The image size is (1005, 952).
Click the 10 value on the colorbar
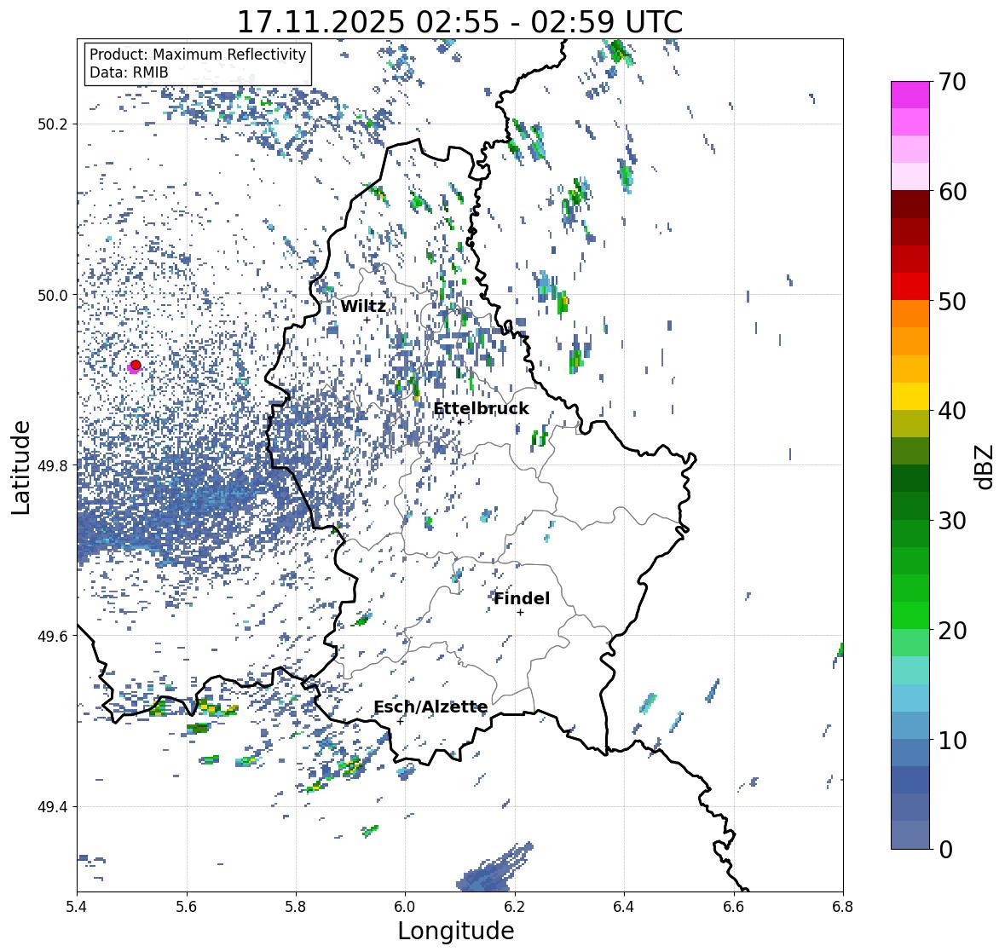(x=951, y=740)
